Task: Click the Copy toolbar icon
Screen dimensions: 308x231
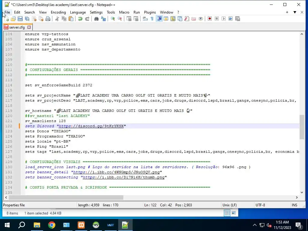Action: click(x=64, y=19)
